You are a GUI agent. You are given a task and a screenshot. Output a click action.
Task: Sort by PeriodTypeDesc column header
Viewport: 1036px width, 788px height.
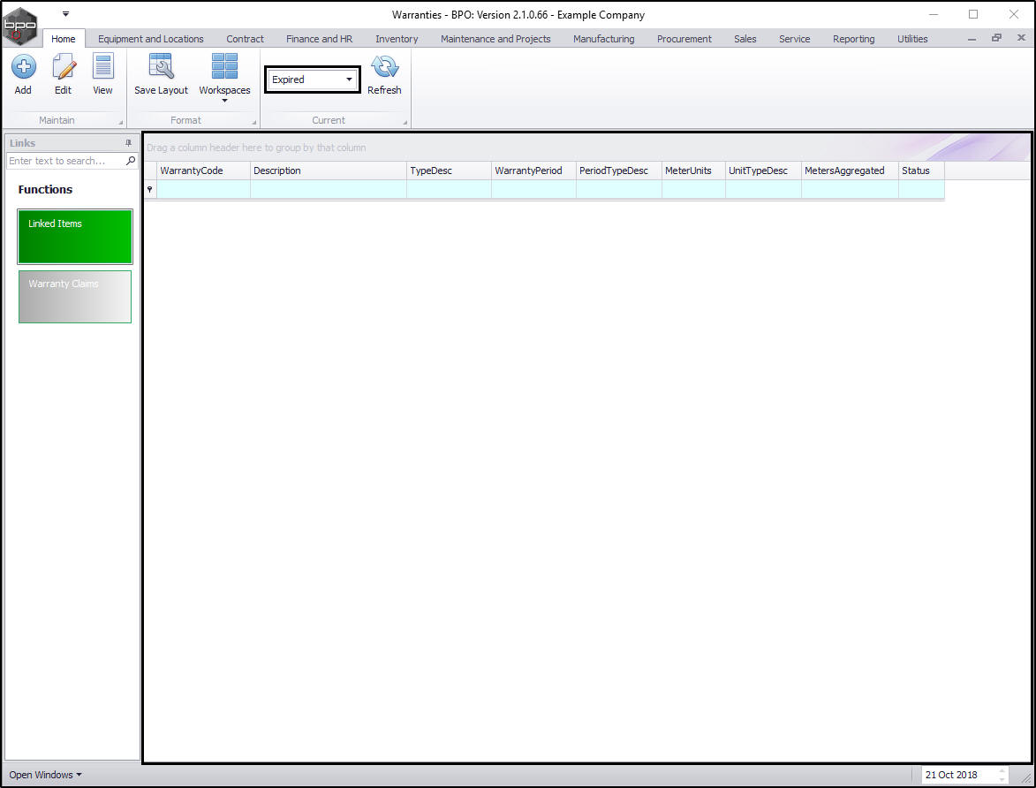click(x=619, y=170)
